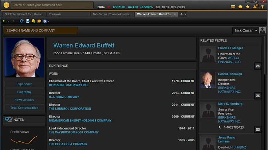
Task: Click the email icon for Charles T Munger
Action: pyautogui.click(x=258, y=66)
